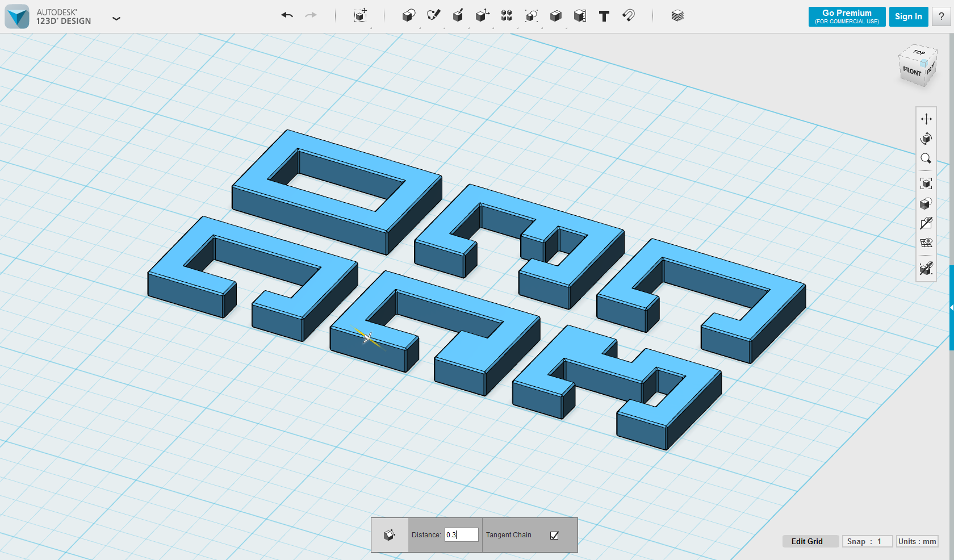
Task: Click the Fit view icon
Action: click(x=926, y=183)
